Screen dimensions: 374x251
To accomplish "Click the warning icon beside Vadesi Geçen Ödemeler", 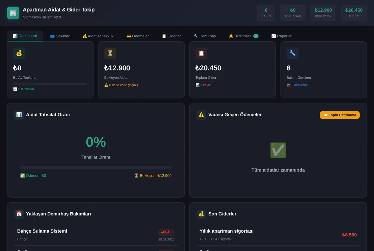I will [201, 115].
